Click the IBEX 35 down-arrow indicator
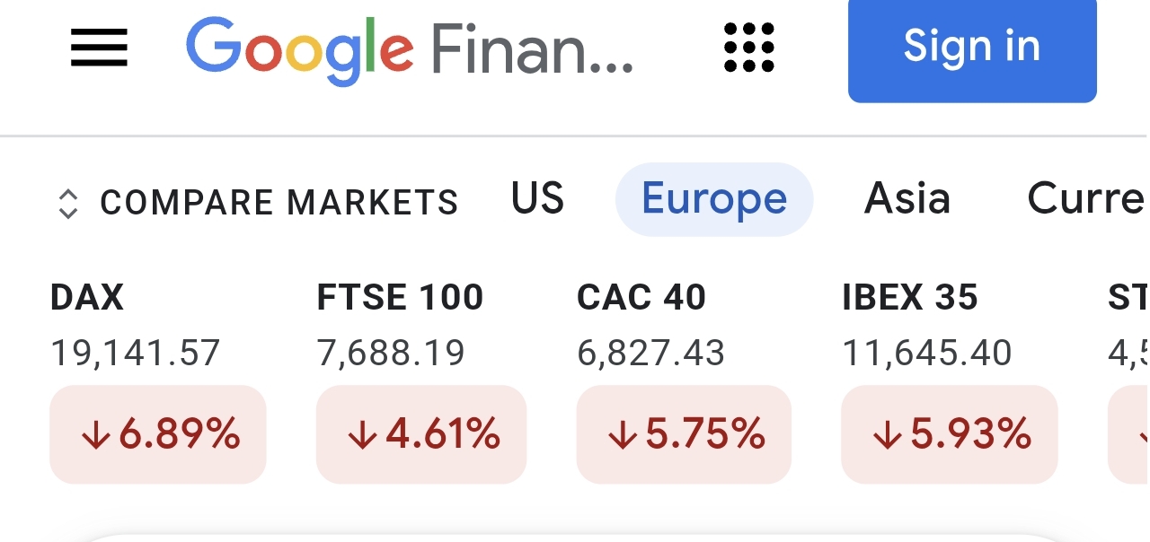1150x542 pixels. [887, 435]
